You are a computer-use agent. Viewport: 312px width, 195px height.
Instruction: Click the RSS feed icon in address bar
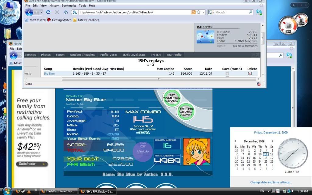pyautogui.click(x=193, y=12)
